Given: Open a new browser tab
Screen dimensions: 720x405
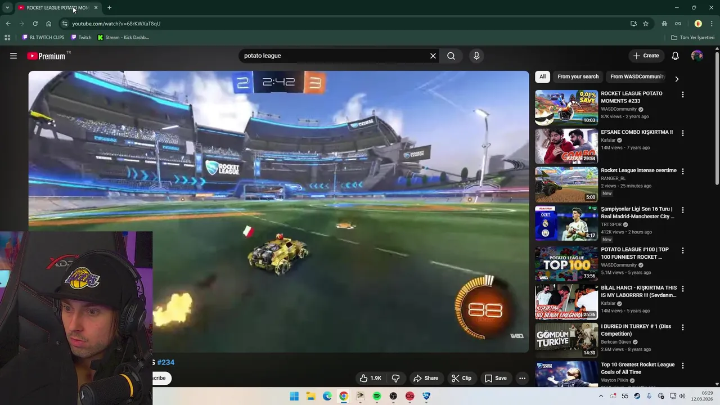Looking at the screenshot, I should coord(109,7).
